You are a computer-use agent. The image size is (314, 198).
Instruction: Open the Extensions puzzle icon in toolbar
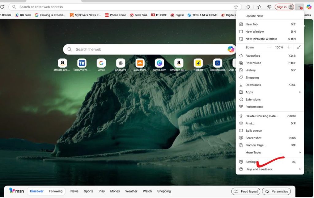click(x=248, y=7)
